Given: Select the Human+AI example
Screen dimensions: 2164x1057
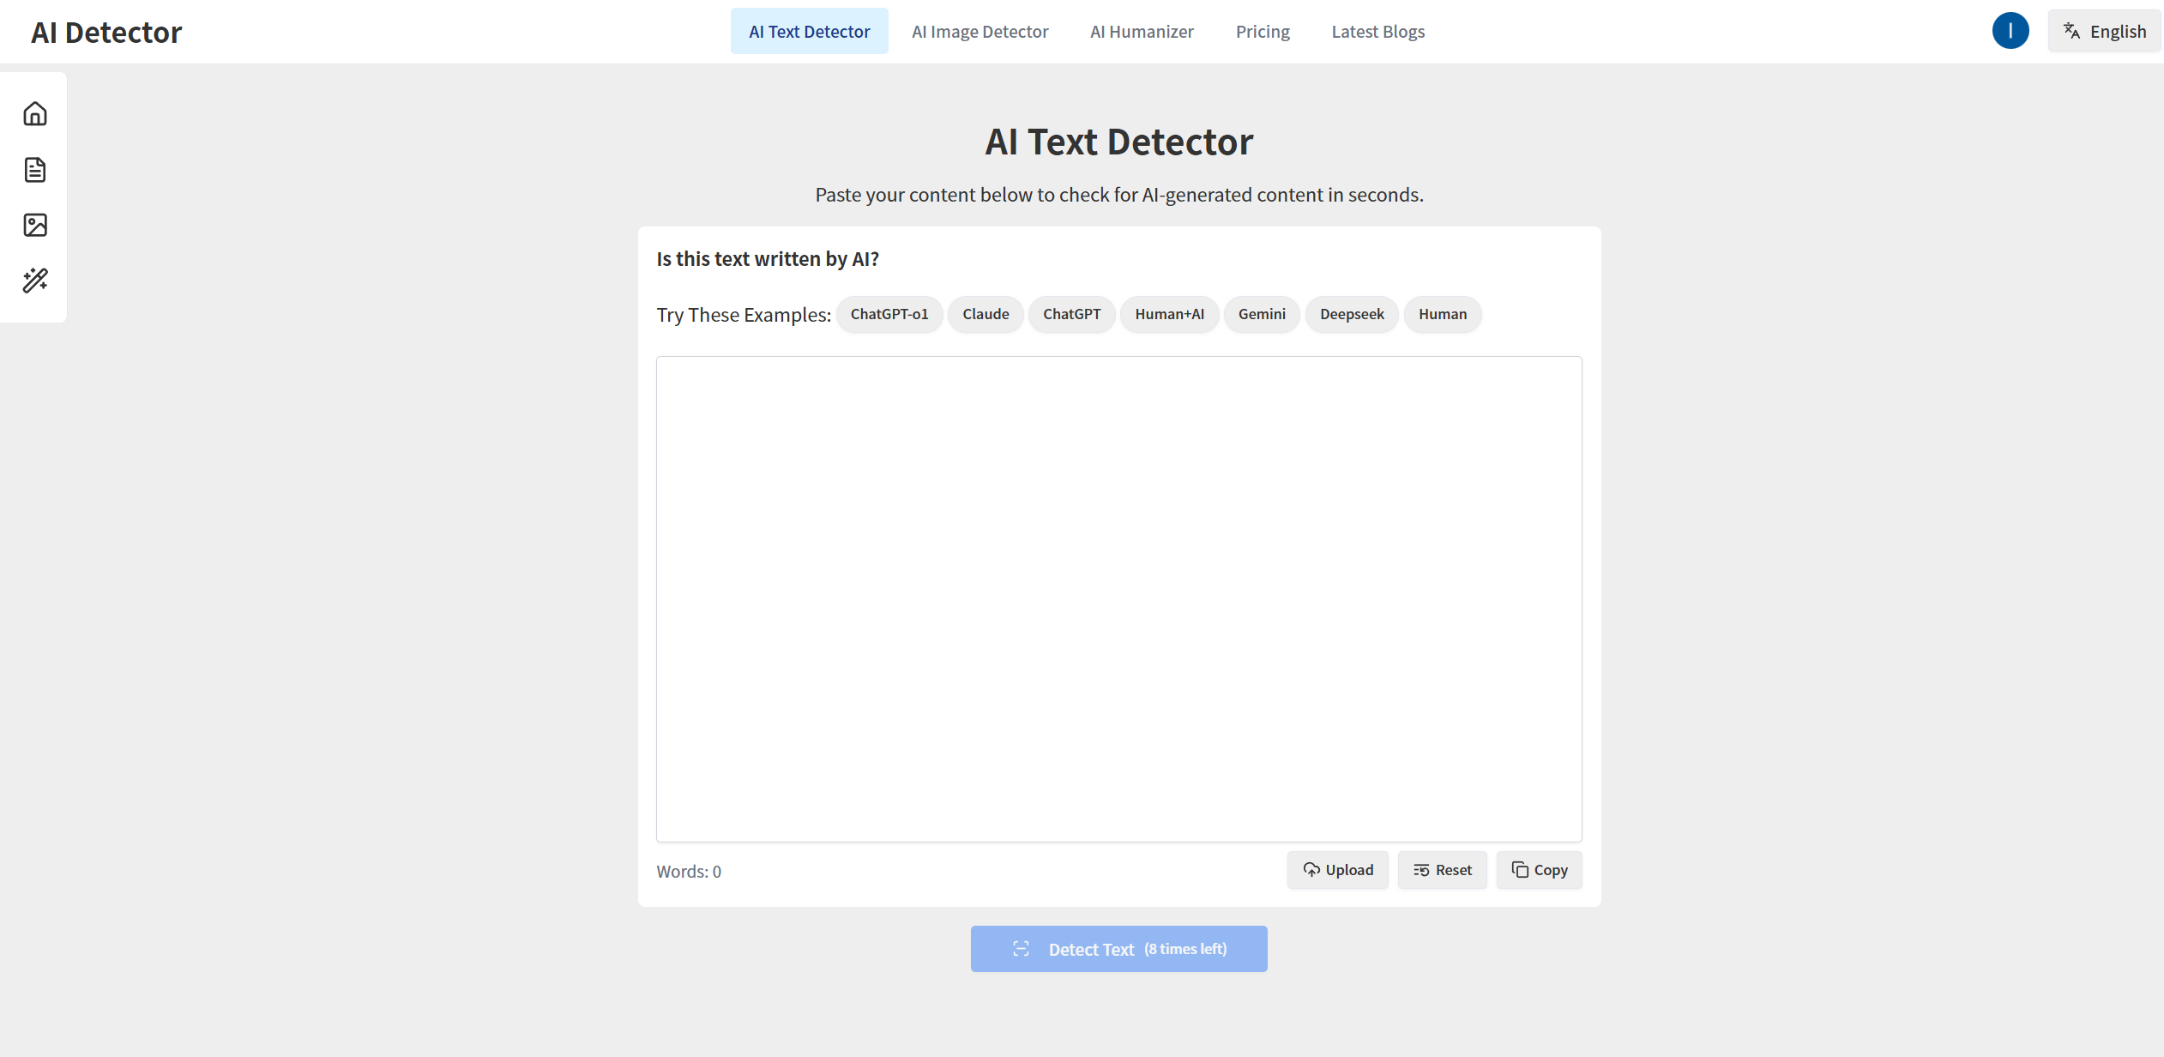Looking at the screenshot, I should [1169, 314].
